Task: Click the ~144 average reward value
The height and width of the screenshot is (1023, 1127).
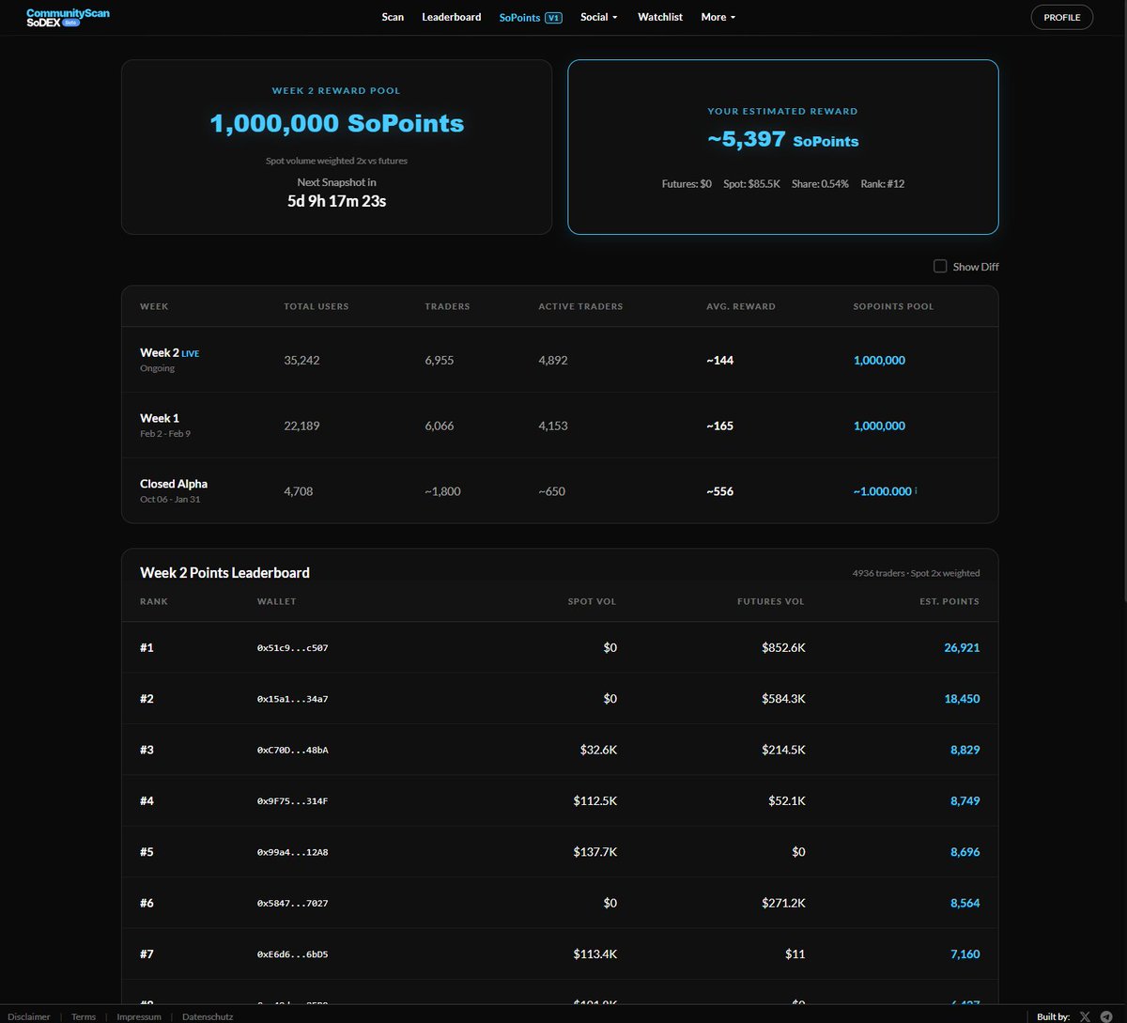Action: pos(719,360)
